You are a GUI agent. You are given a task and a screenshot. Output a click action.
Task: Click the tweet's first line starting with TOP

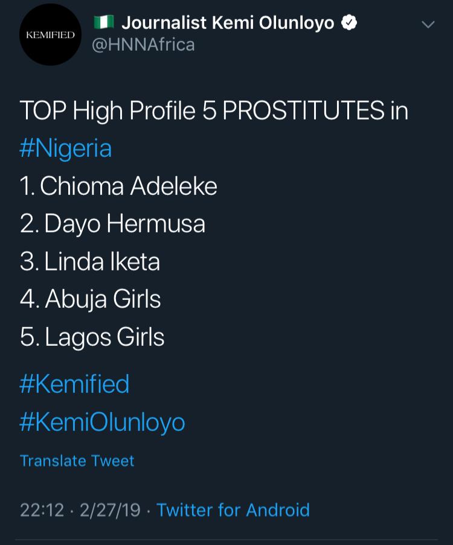click(x=214, y=111)
